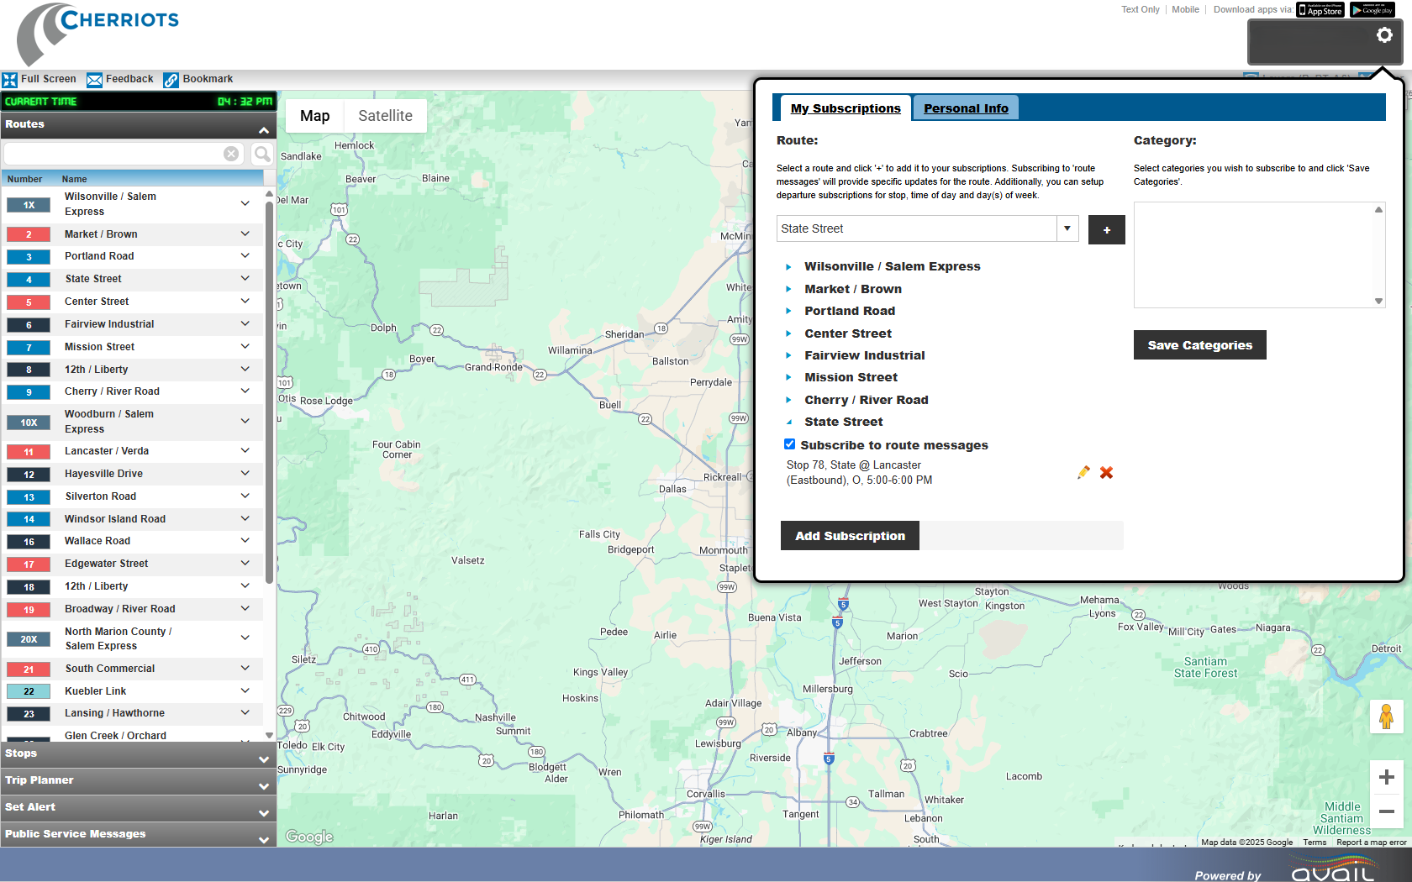Expand the Market / Brown subscription

pos(788,289)
